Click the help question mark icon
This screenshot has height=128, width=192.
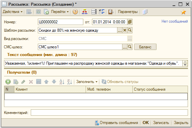tap(75, 12)
